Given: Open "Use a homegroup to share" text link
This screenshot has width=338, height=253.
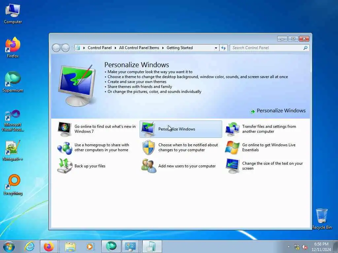Looking at the screenshot, I should pos(102,147).
